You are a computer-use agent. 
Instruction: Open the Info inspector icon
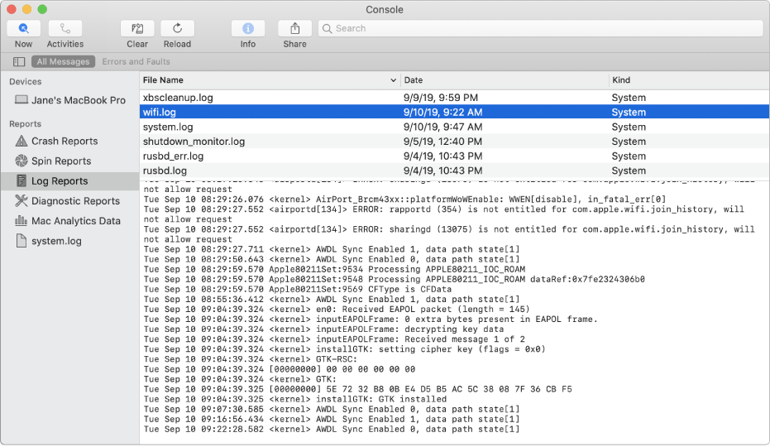(248, 29)
